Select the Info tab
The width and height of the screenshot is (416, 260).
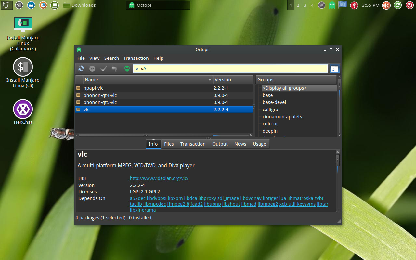pyautogui.click(x=153, y=144)
